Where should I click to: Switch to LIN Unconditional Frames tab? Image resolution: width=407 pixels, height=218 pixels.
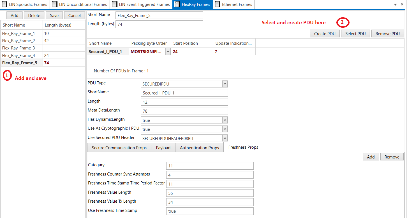80,4
